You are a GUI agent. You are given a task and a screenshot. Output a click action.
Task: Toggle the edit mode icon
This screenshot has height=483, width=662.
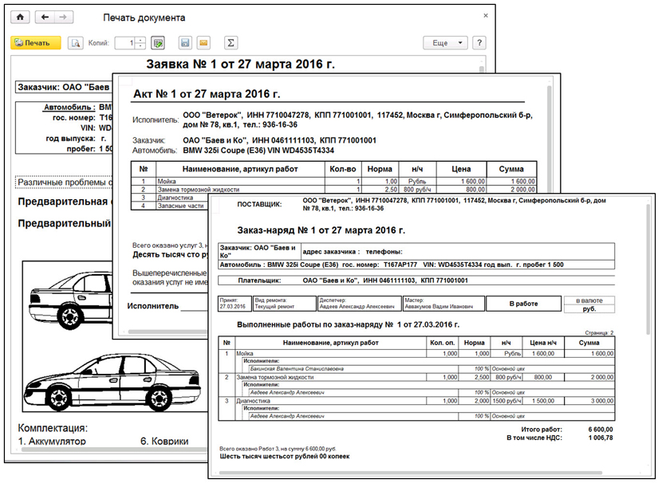coord(158,43)
